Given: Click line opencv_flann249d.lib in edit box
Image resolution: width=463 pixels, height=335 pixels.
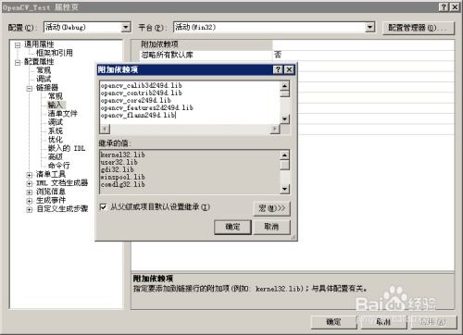Looking at the screenshot, I should pos(138,115).
